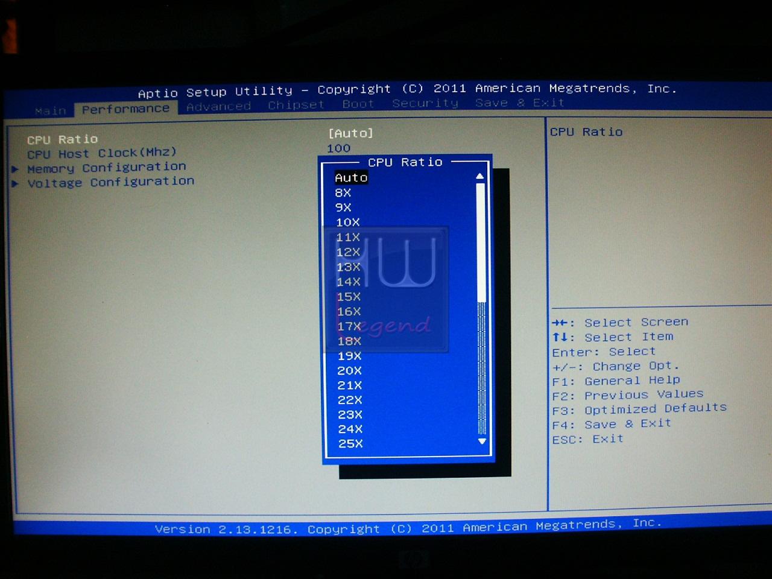This screenshot has width=772, height=579.
Task: Click the CPU Ratio help description
Action: (586, 132)
